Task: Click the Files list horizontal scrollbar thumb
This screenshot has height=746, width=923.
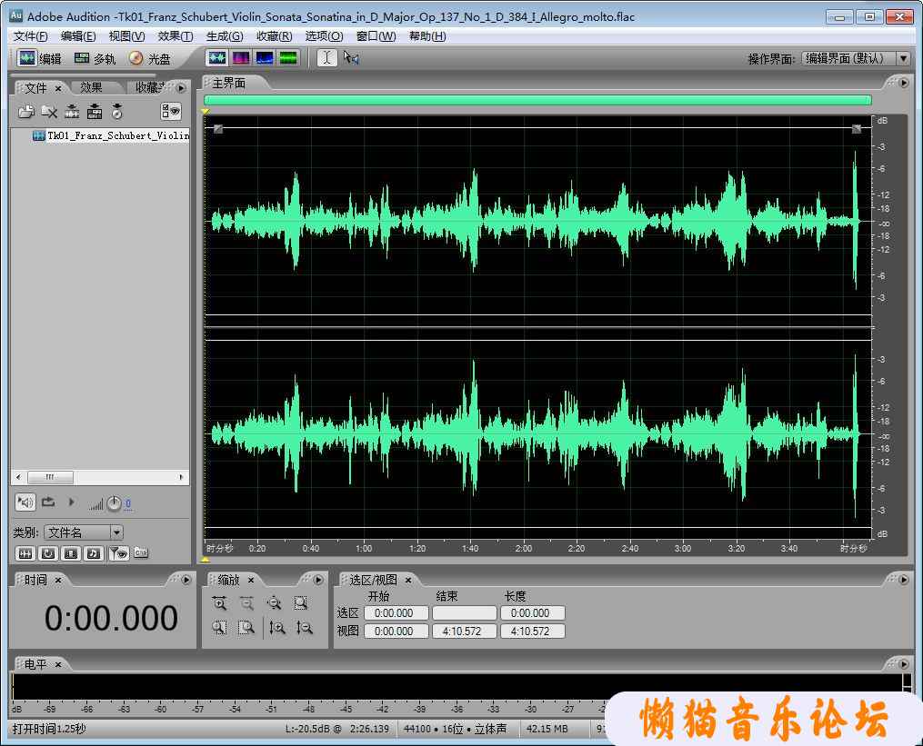Action: tap(51, 476)
